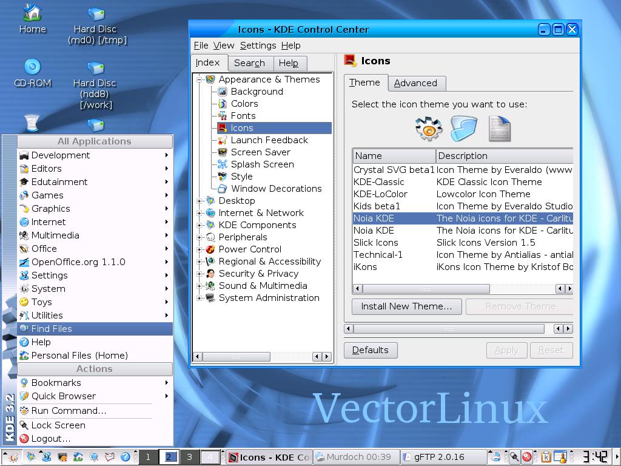Click the Defaults button
Screen dimensions: 621x466
[x=371, y=350]
